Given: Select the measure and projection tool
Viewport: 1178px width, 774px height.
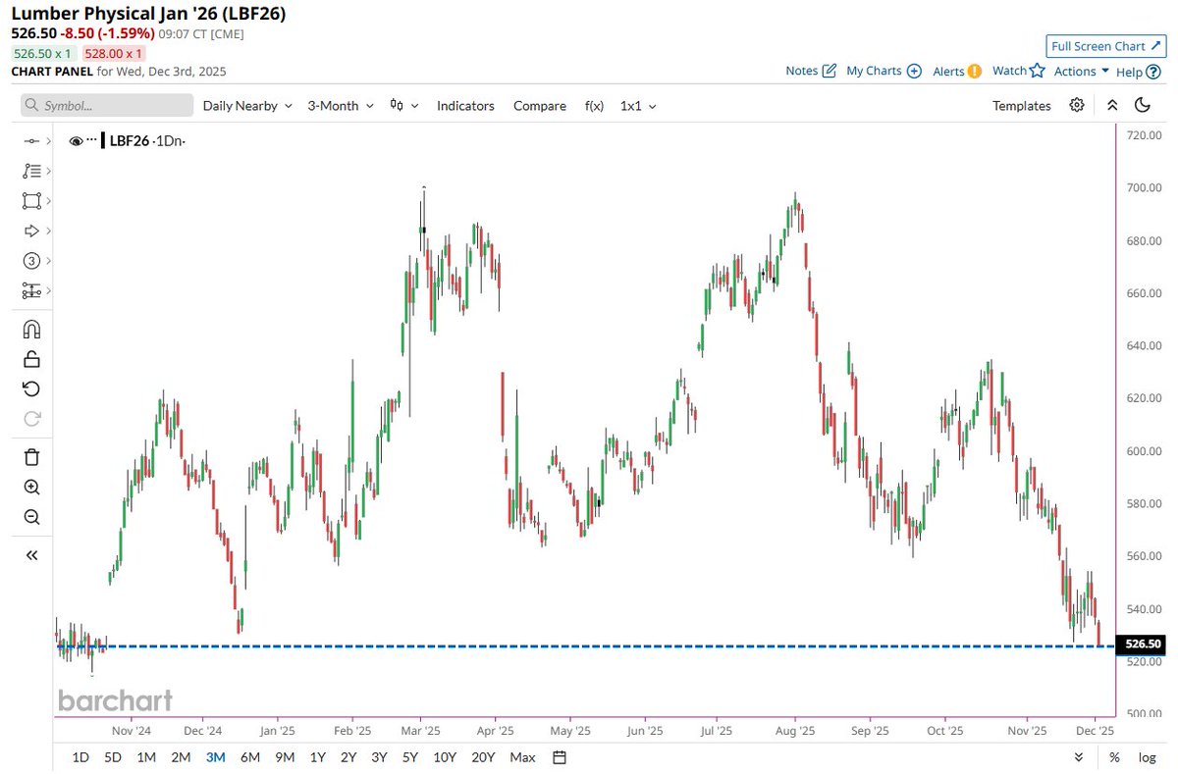Looking at the screenshot, I should (31, 291).
